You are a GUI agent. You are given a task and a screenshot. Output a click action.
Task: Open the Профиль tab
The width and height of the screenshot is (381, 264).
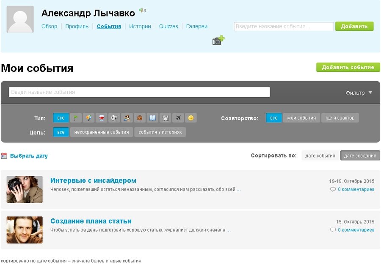tap(77, 26)
